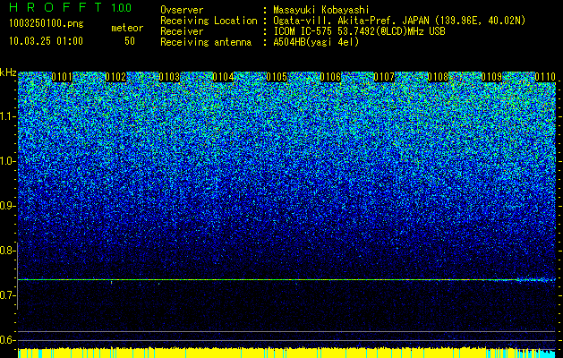Click the 0.8 frequency axis label

(7, 251)
